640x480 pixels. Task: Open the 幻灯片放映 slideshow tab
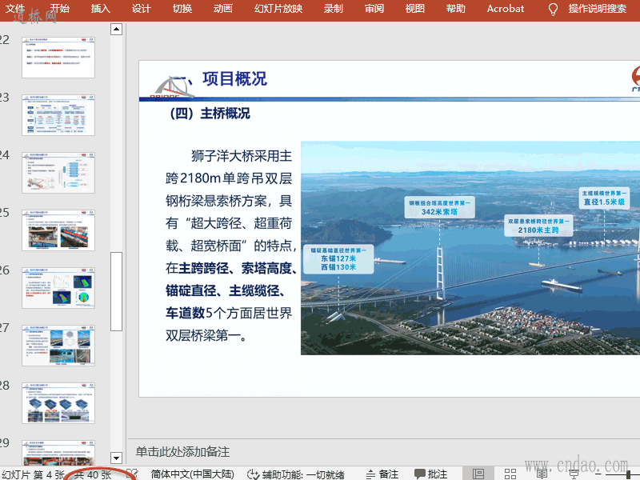(278, 9)
